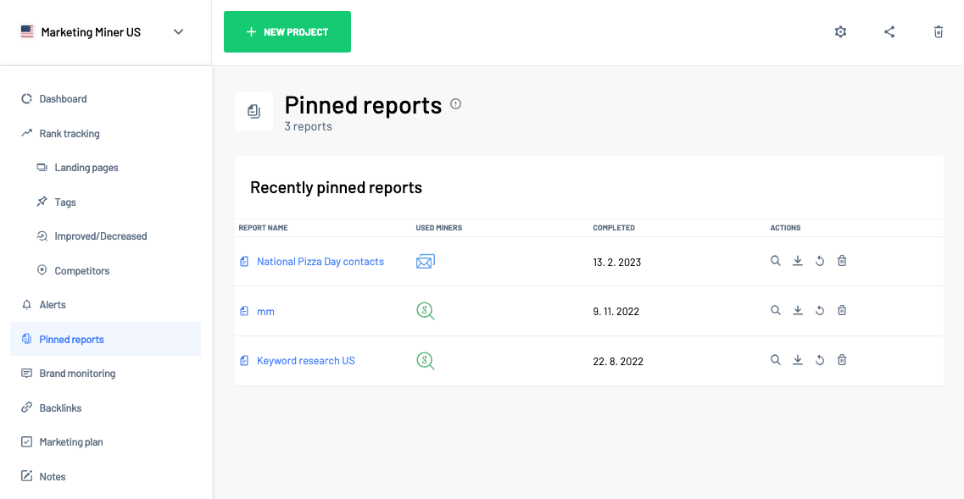Image resolution: width=964 pixels, height=499 pixels.
Task: View the Landing pages report
Action: click(x=84, y=167)
